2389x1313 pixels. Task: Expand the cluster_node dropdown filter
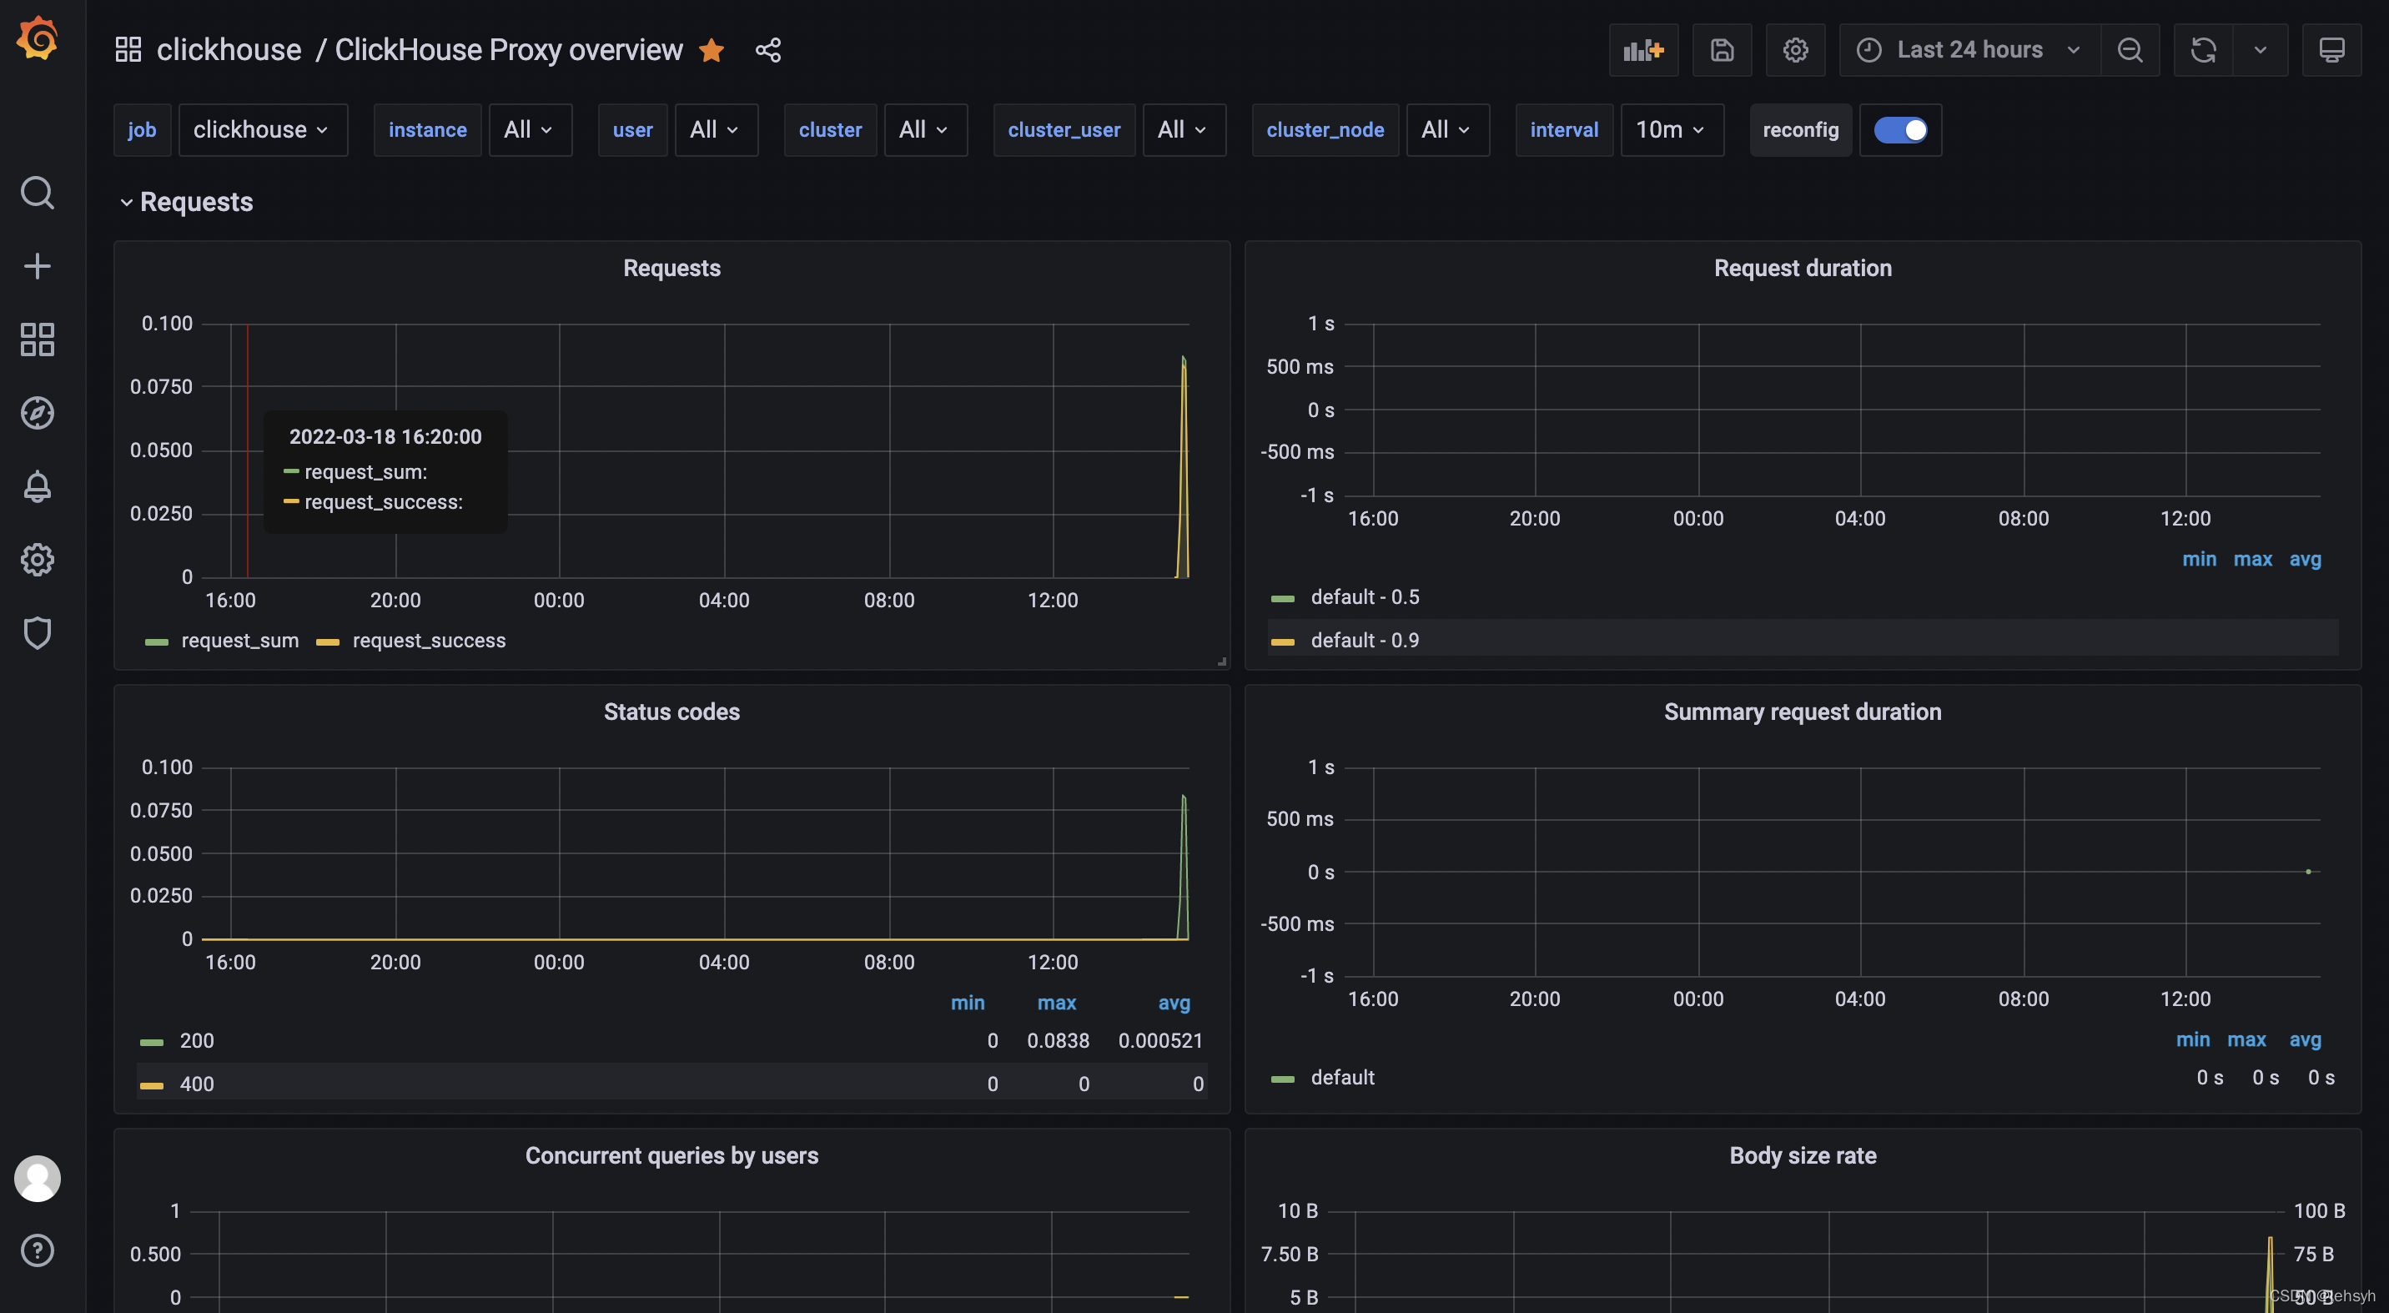(x=1443, y=129)
